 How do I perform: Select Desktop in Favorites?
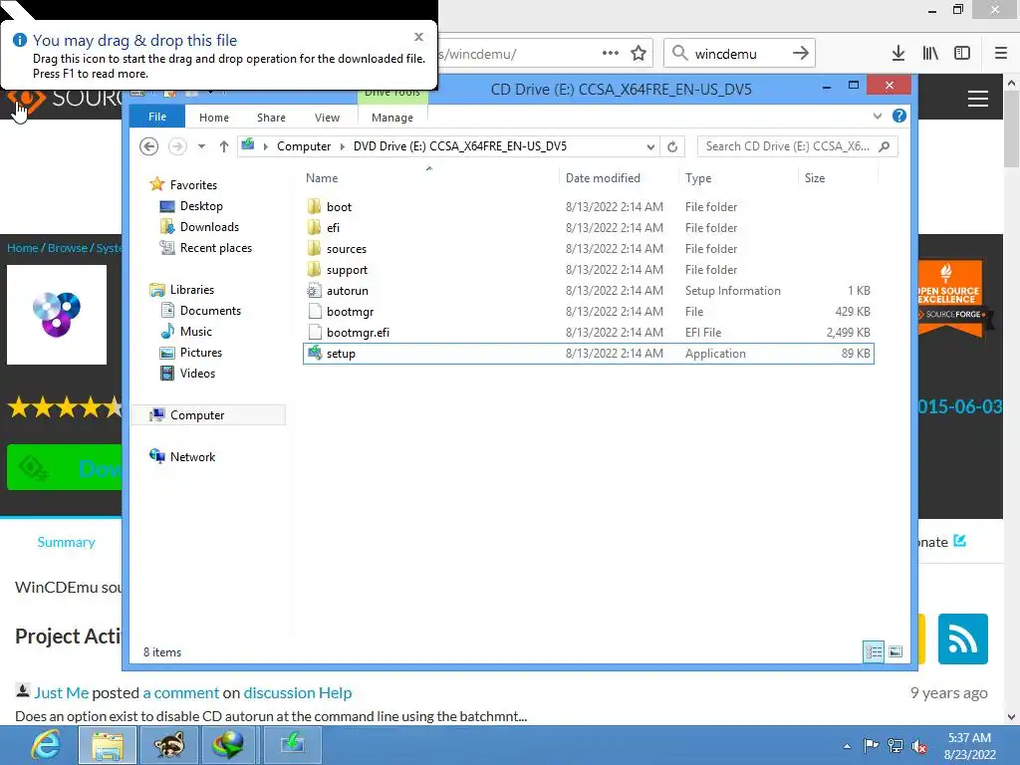pyautogui.click(x=201, y=206)
